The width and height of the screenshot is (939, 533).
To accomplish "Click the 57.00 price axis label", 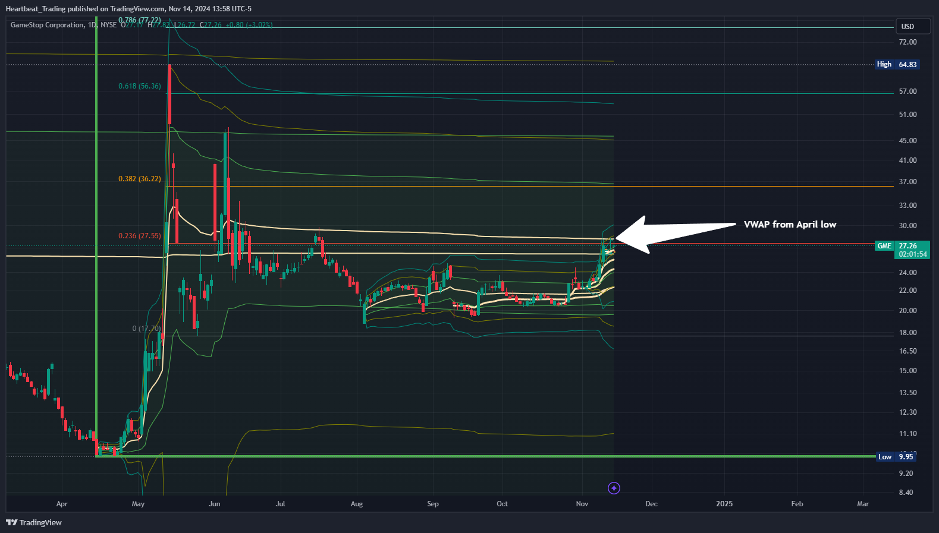I will coord(908,92).
